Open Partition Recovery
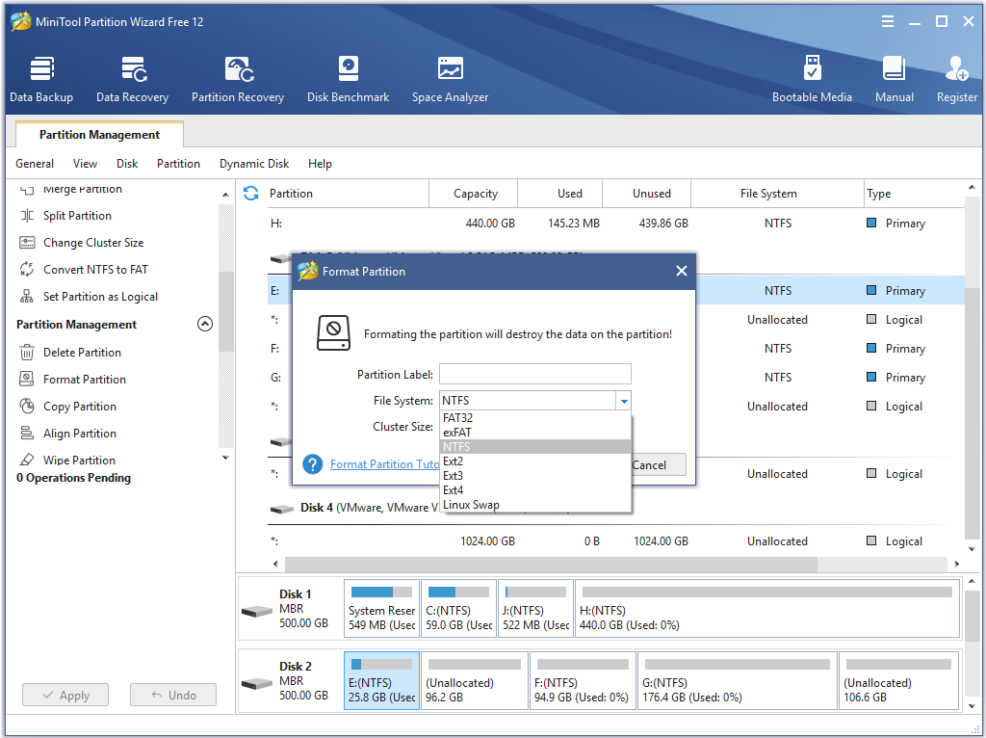 coord(237,77)
